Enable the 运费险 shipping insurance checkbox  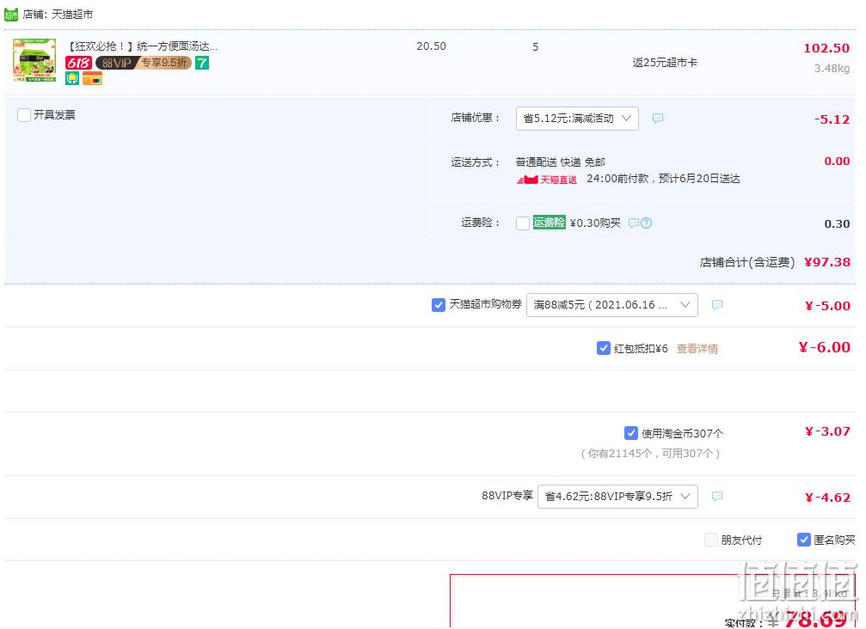523,223
